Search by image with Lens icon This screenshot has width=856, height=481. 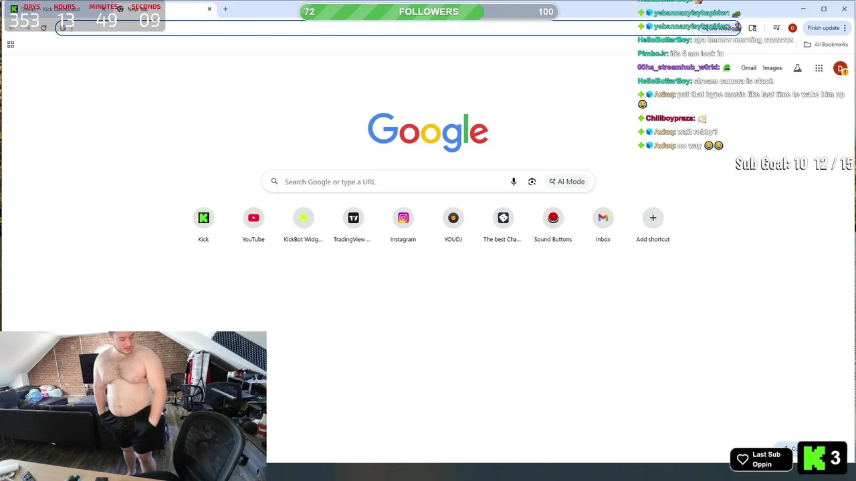(532, 182)
